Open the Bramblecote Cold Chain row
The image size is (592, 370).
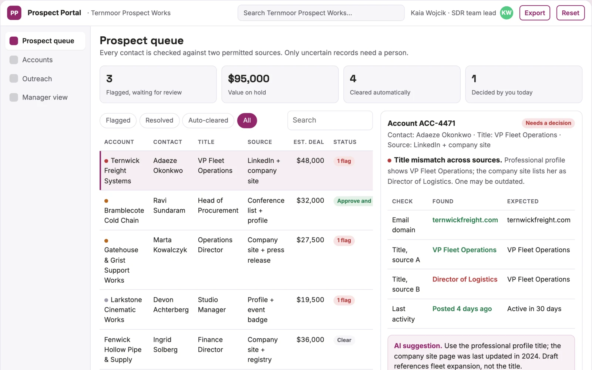236,210
